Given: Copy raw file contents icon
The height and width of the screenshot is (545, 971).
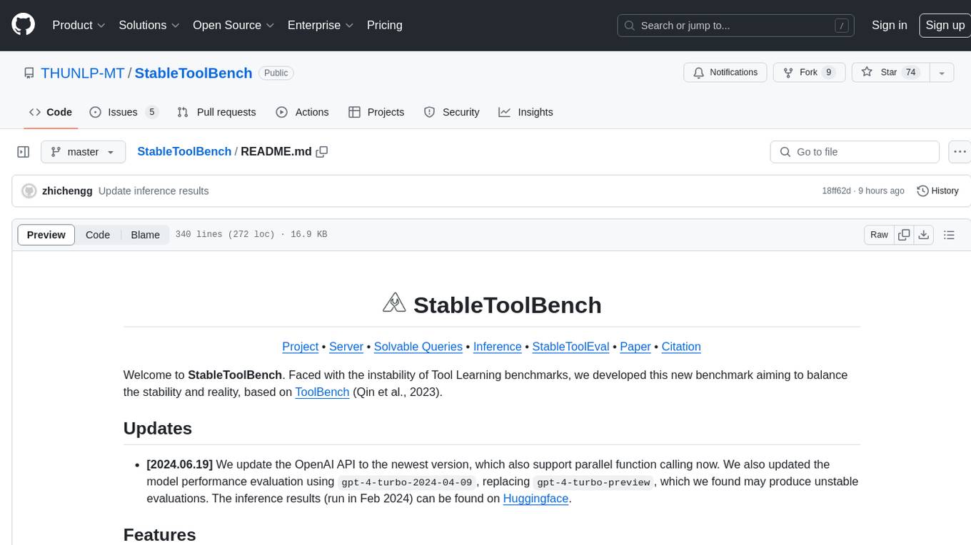Looking at the screenshot, I should pyautogui.click(x=904, y=235).
